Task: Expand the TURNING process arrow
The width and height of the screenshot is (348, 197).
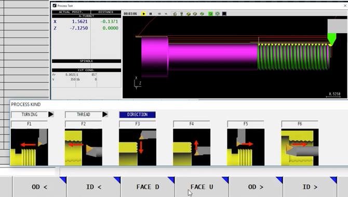Action: [51, 115]
